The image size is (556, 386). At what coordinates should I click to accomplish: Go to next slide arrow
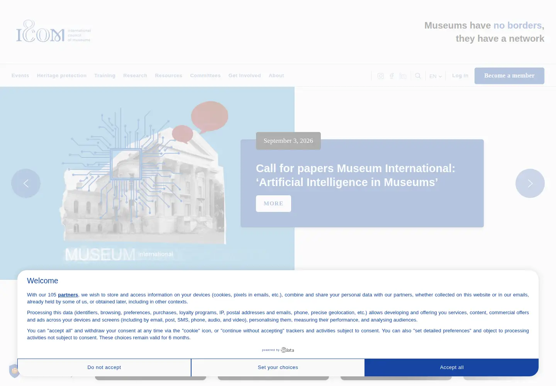pos(530,183)
